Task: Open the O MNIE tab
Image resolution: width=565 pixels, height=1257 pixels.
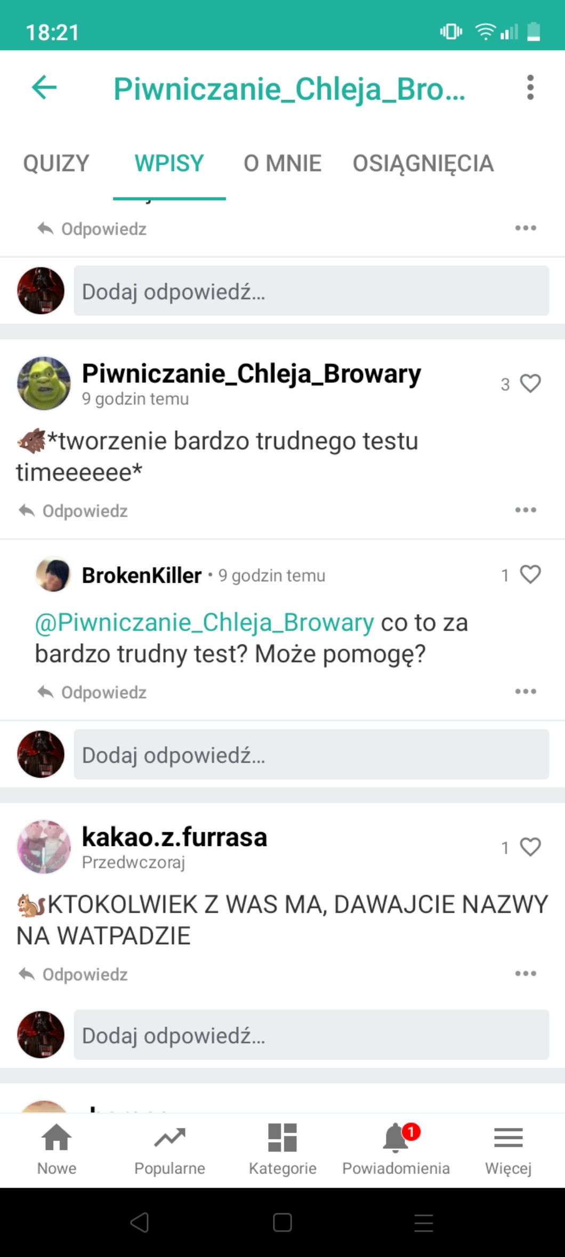Action: pos(282,163)
